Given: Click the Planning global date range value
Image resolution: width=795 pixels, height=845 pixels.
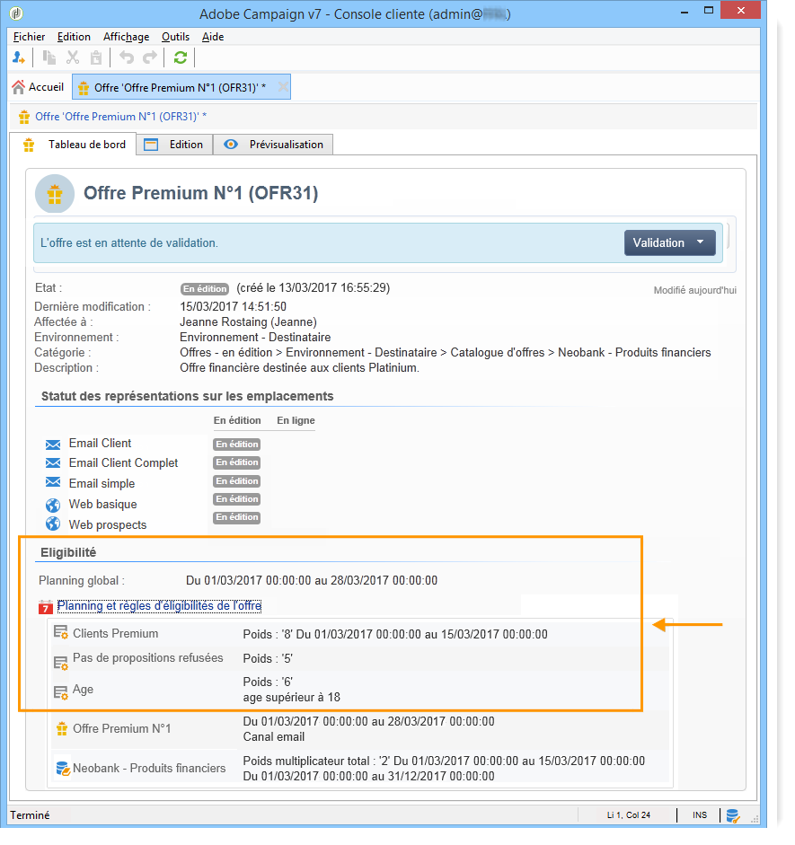Looking at the screenshot, I should point(312,581).
